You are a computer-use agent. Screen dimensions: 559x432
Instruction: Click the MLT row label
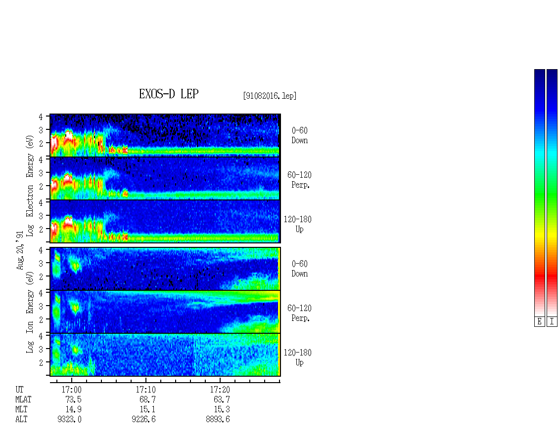[21, 410]
